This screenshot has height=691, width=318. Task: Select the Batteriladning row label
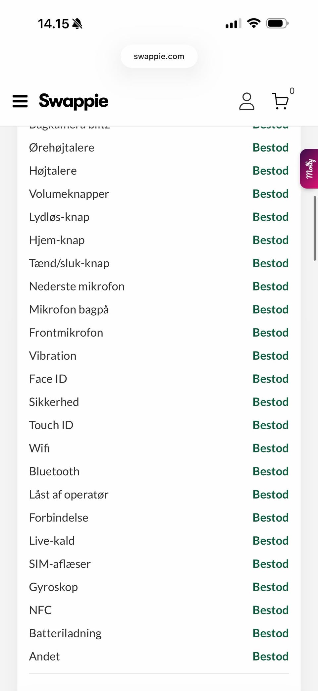(65, 633)
